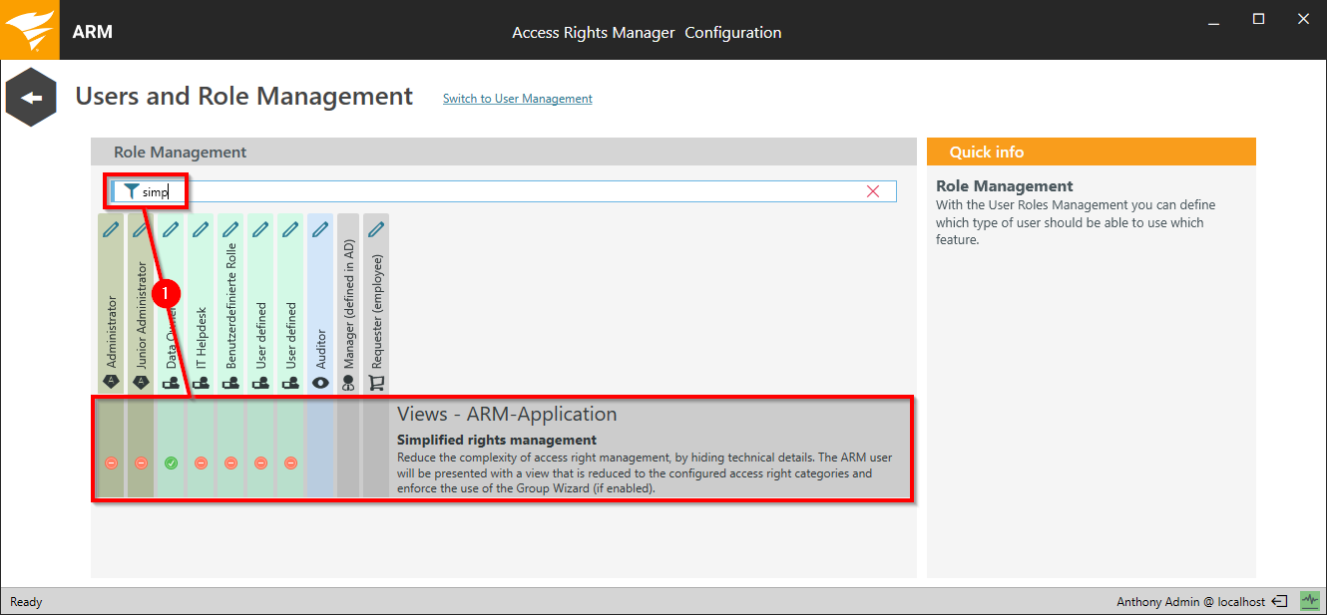Click into the role filter search field

click(499, 191)
